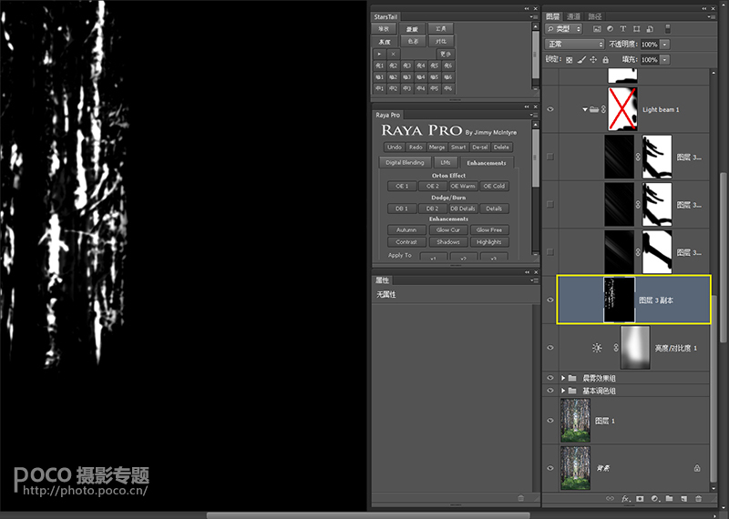Lock transparent pixels icon in Layers panel
This screenshot has height=519, width=729.
(x=569, y=60)
